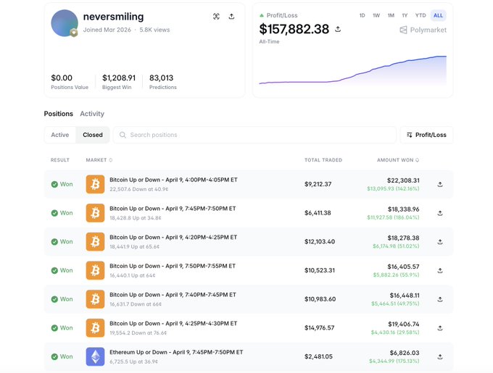Screen dimensions: 493x373
Task: Share the $19,406.74 winning position
Action: point(440,328)
